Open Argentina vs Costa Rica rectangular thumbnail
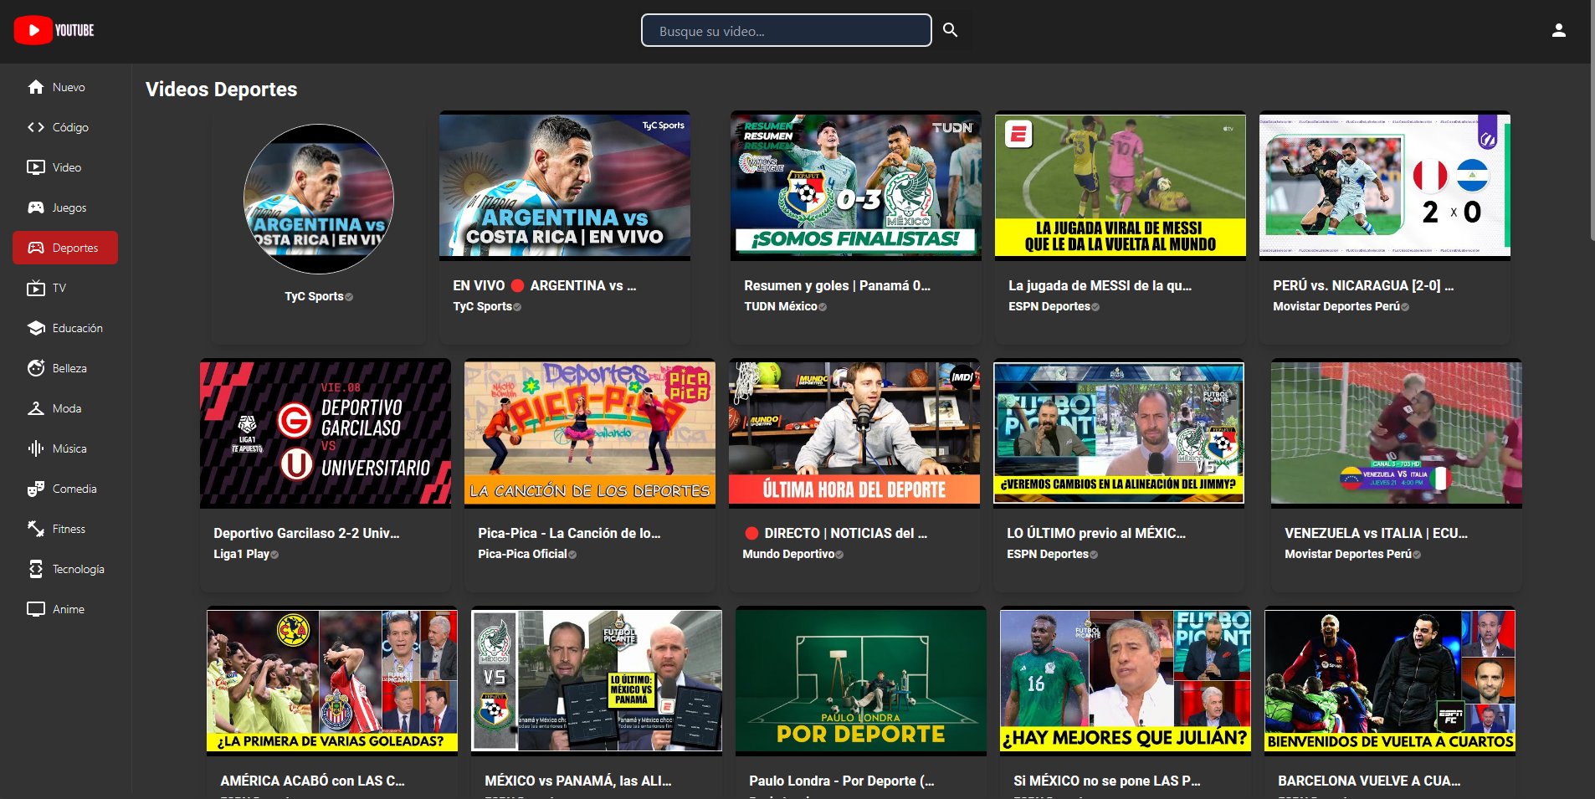The image size is (1595, 799). (565, 186)
